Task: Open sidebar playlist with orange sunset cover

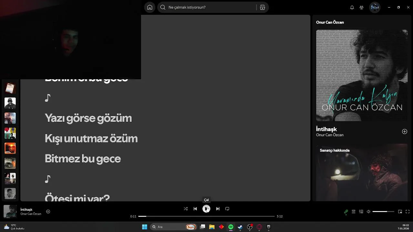Action: pos(10,148)
